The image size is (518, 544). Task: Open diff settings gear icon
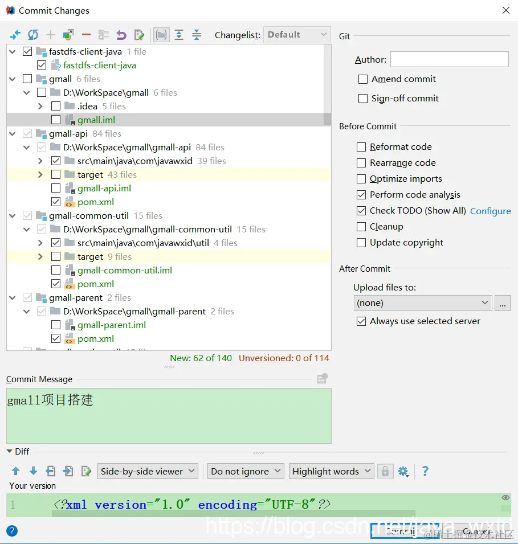click(403, 472)
